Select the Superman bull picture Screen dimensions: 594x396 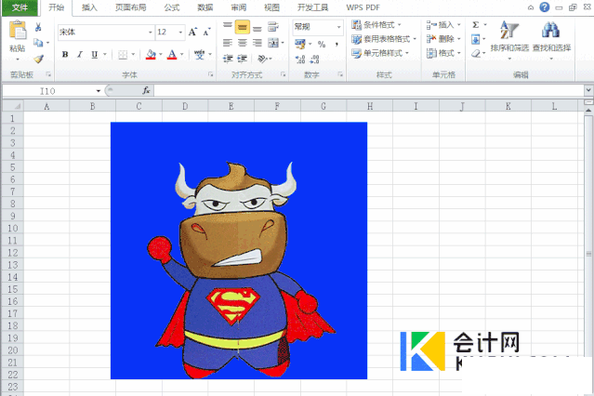coord(239,250)
